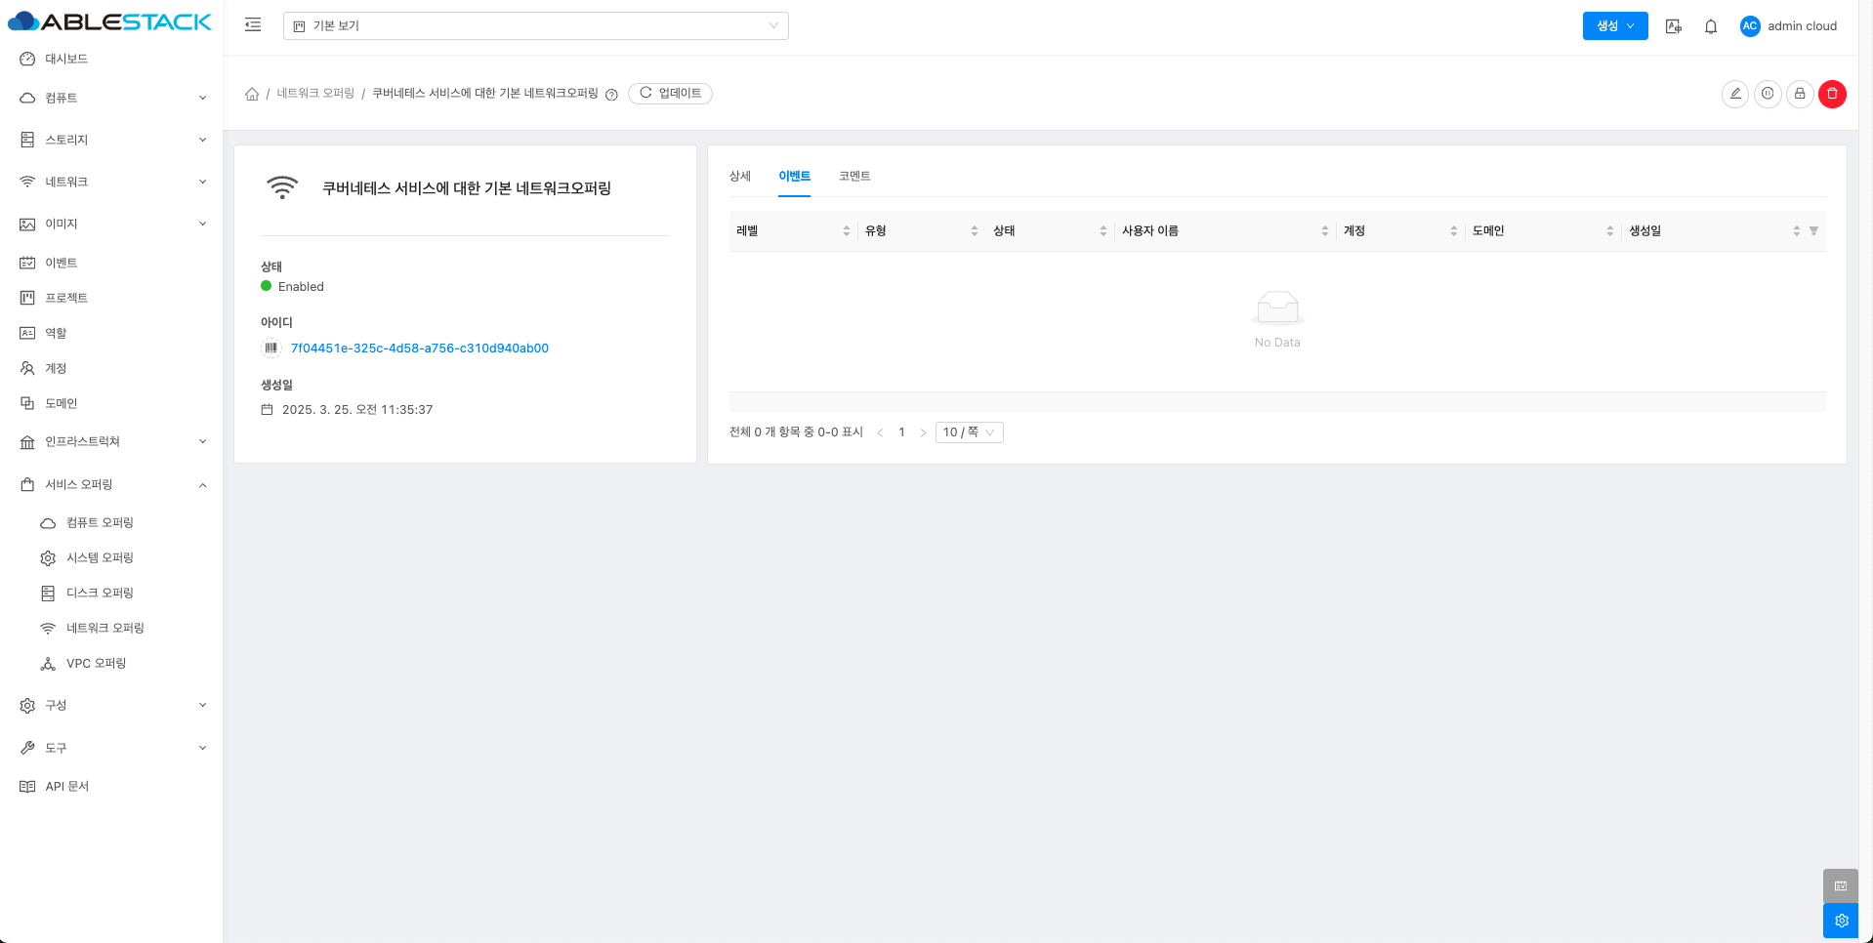Go back to 네트워크 오퍼링 via the breadcrumb link
1873x943 pixels.
pos(315,94)
